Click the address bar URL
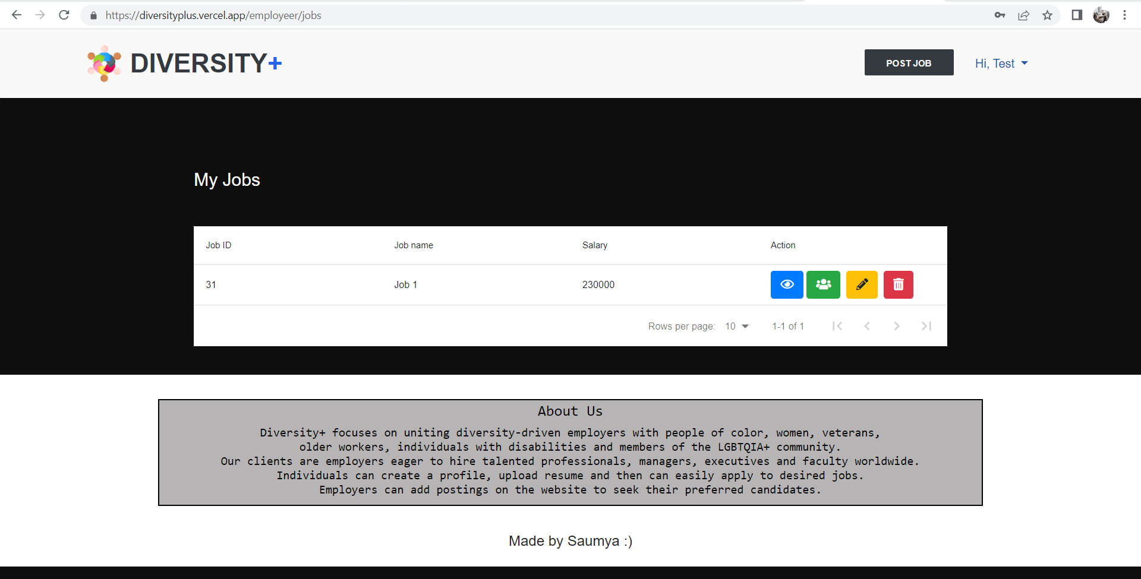The image size is (1141, 579). coord(213,15)
